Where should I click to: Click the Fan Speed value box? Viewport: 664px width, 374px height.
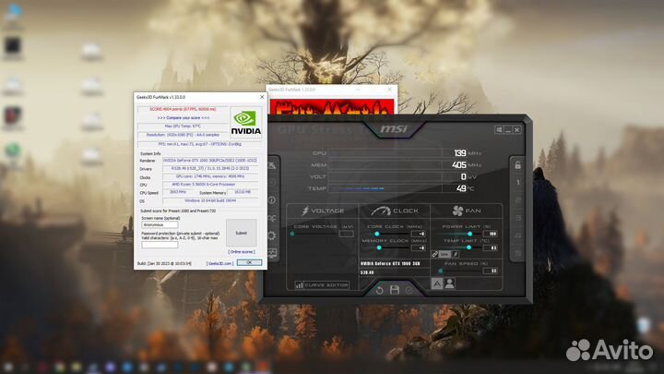tap(491, 271)
